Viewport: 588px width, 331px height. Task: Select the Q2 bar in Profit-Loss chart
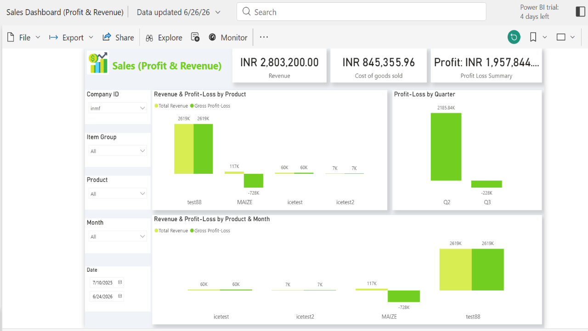(446, 147)
